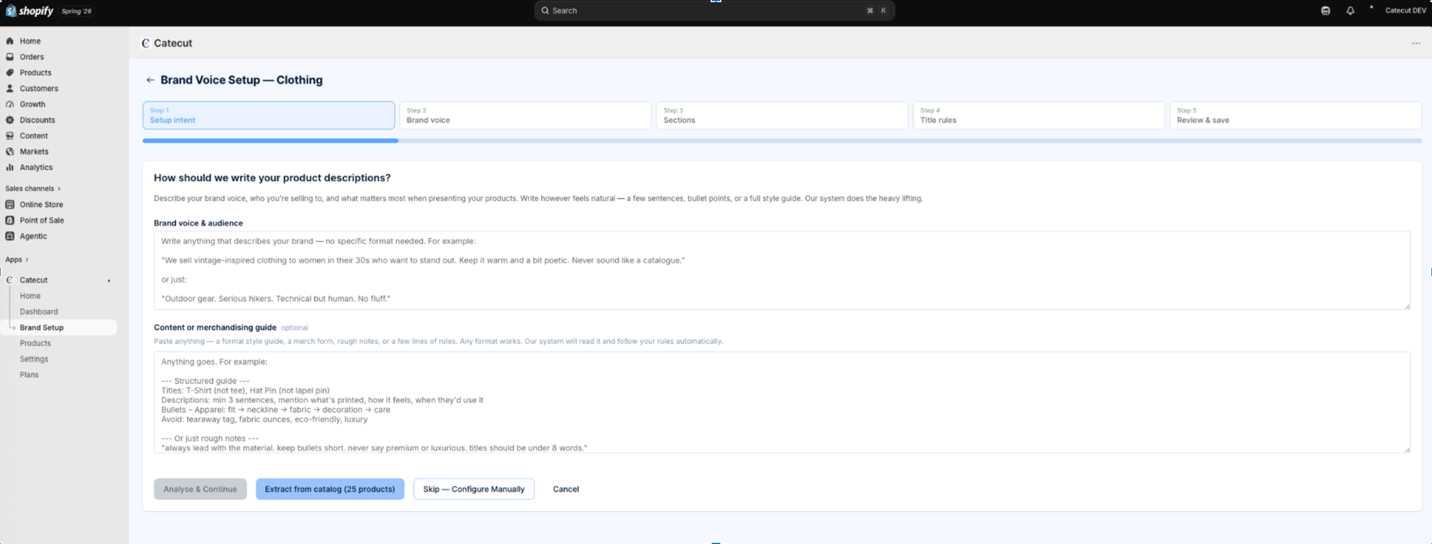
Task: Focus the Content or merchandising guide text area
Action: click(x=782, y=402)
